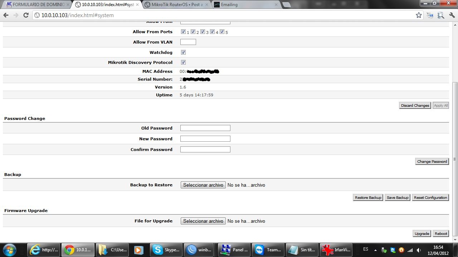Focus the Allow From VLAN field
The image size is (458, 257).
point(188,42)
